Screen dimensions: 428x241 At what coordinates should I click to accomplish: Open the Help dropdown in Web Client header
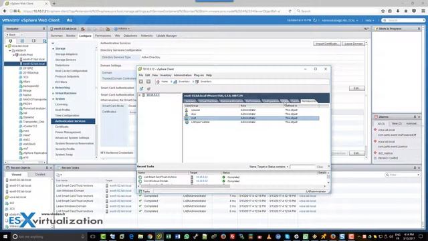coord(370,21)
